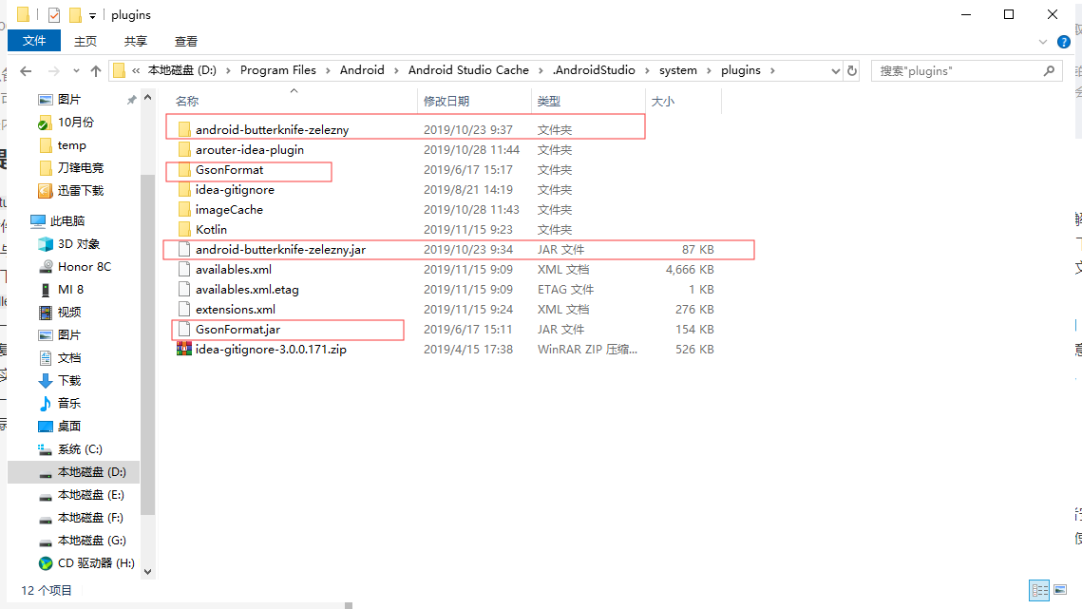Click the 本地磁盘 (D:) breadcrumb segment
This screenshot has height=609, width=1082.
[182, 70]
